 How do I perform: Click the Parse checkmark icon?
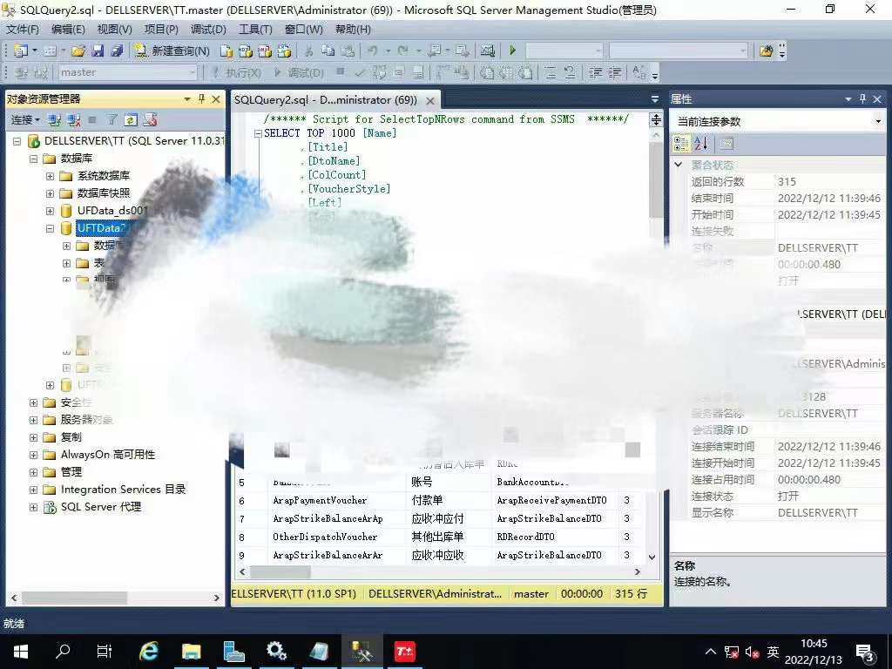tap(360, 72)
